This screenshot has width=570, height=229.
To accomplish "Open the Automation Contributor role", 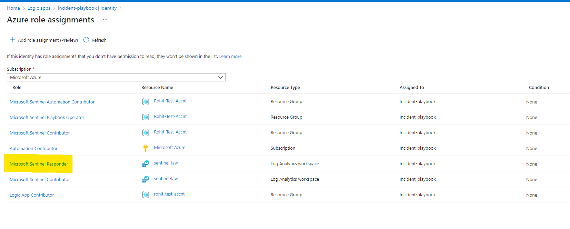I will tap(33, 148).
